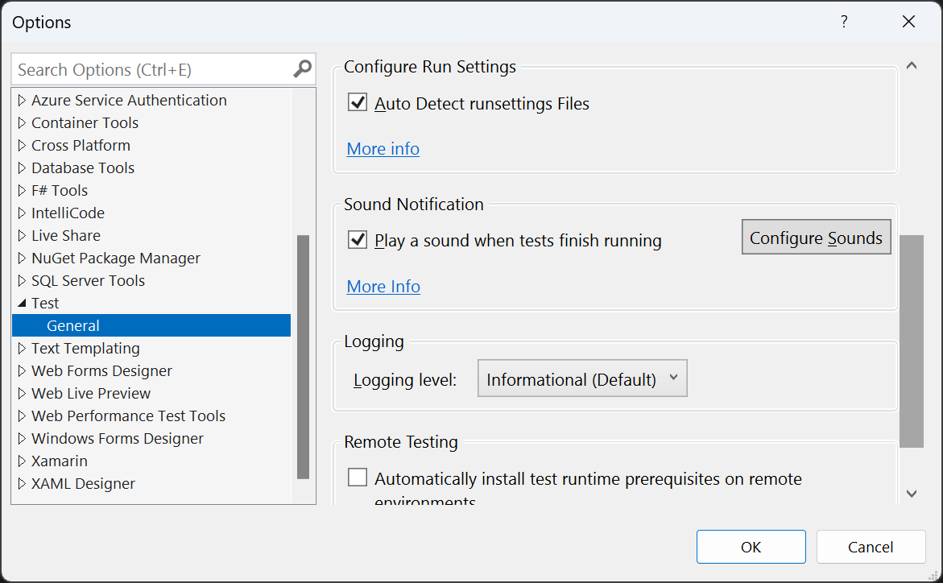Click the right pane scroll-up arrow
Viewport: 943px width, 583px height.
[x=912, y=65]
